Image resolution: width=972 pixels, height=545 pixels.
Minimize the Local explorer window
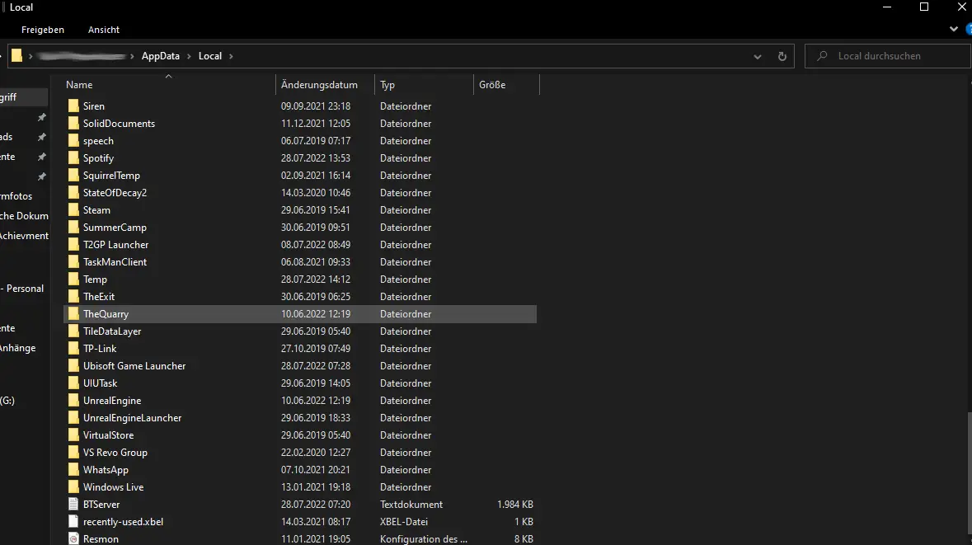click(887, 7)
